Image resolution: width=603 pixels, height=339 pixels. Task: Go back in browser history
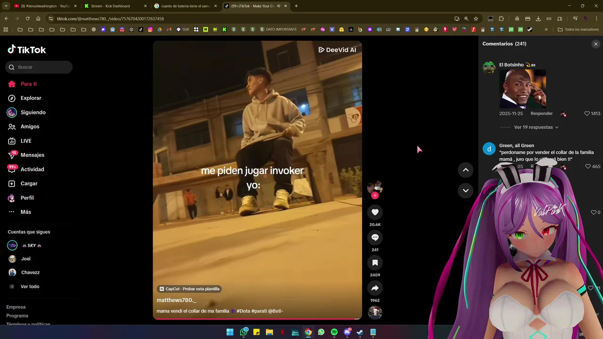click(6, 18)
